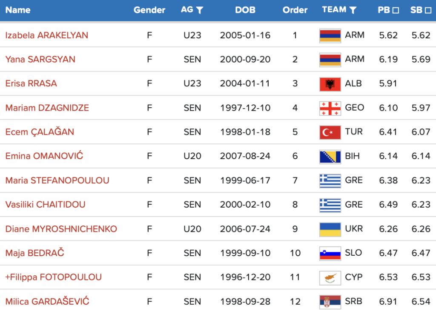Click the Georgia flag icon

tap(330, 108)
